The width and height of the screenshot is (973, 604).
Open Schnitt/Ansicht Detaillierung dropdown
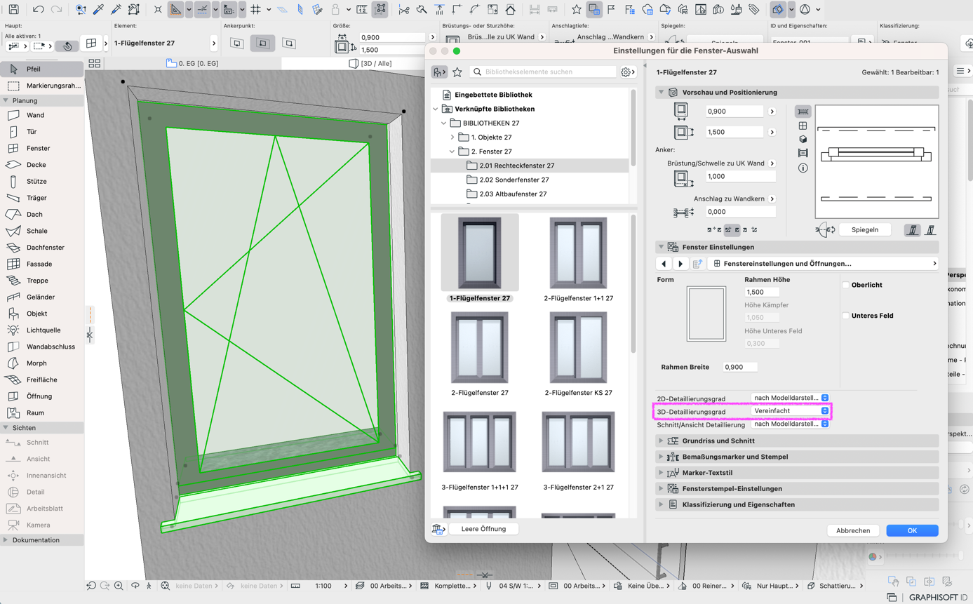click(x=791, y=424)
